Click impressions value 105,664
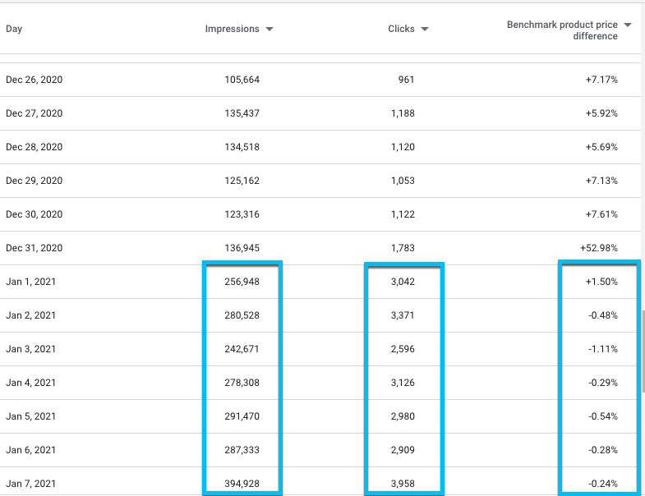 [x=242, y=80]
